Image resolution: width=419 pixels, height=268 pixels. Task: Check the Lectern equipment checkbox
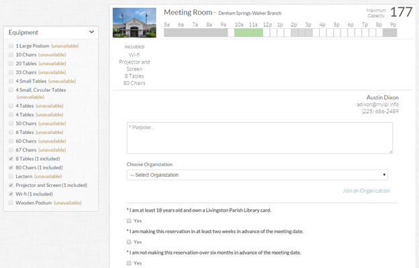tap(11, 176)
